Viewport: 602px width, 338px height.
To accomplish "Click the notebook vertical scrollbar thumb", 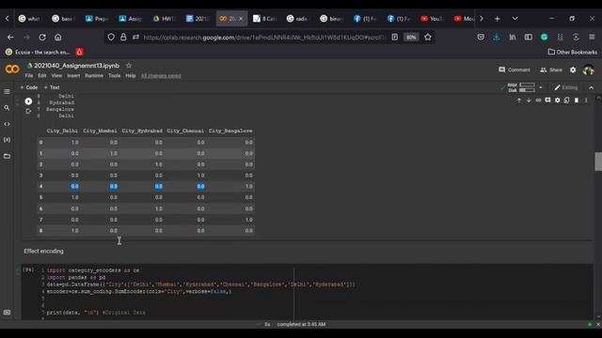I will 598,161.
